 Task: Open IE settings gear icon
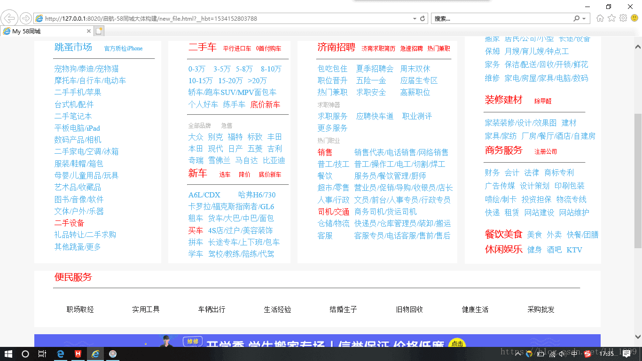pos(623,18)
